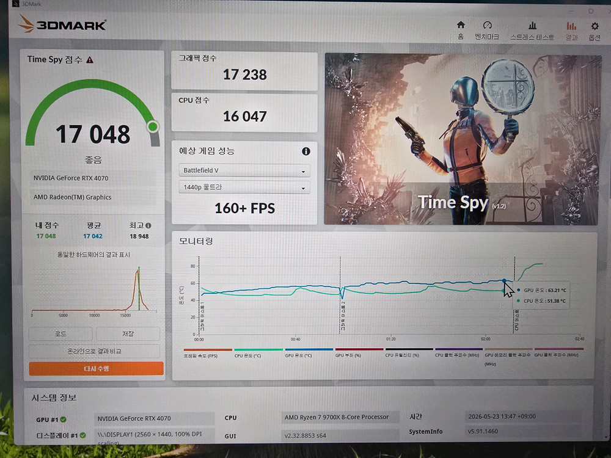The height and width of the screenshot is (458, 611).
Task: Open the Results tab icon
Action: click(x=571, y=26)
